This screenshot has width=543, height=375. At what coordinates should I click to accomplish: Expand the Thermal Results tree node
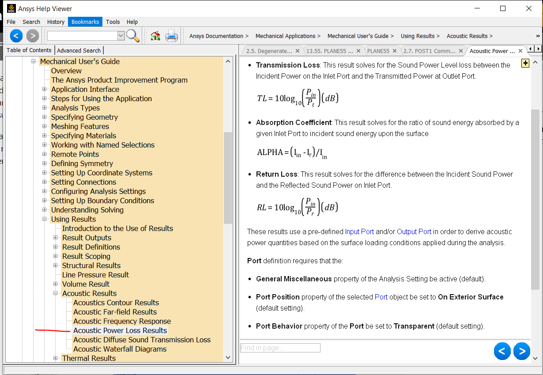56,358
